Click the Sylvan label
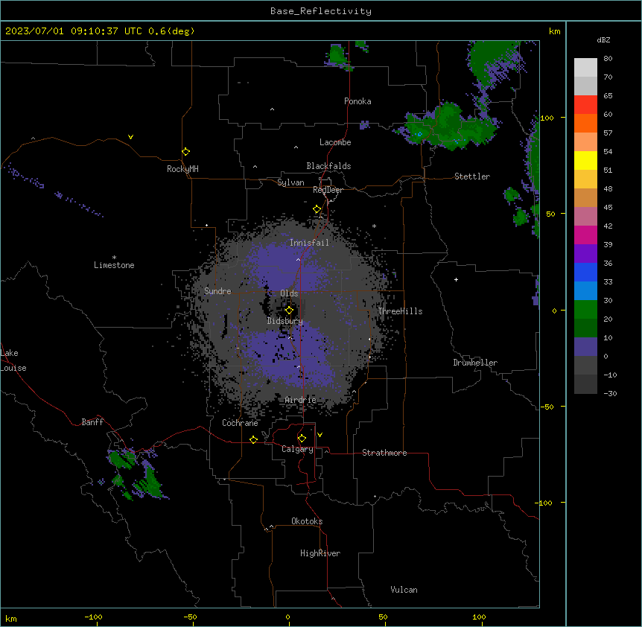Viewport: 642px width, 627px height. click(x=290, y=182)
